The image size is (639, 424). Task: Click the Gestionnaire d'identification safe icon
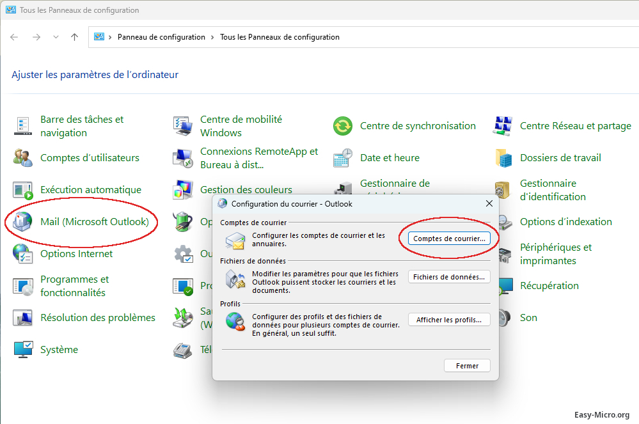pyautogui.click(x=502, y=190)
